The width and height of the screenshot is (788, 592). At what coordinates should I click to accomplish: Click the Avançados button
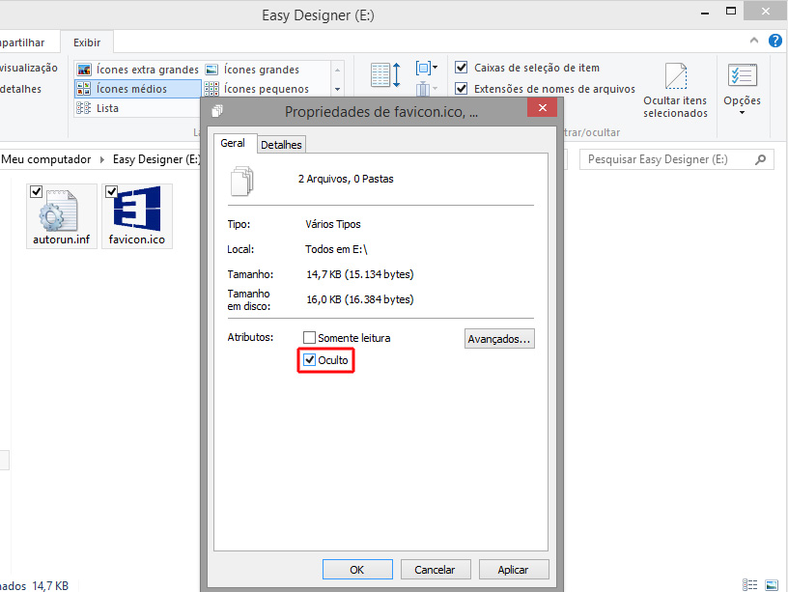(x=498, y=339)
